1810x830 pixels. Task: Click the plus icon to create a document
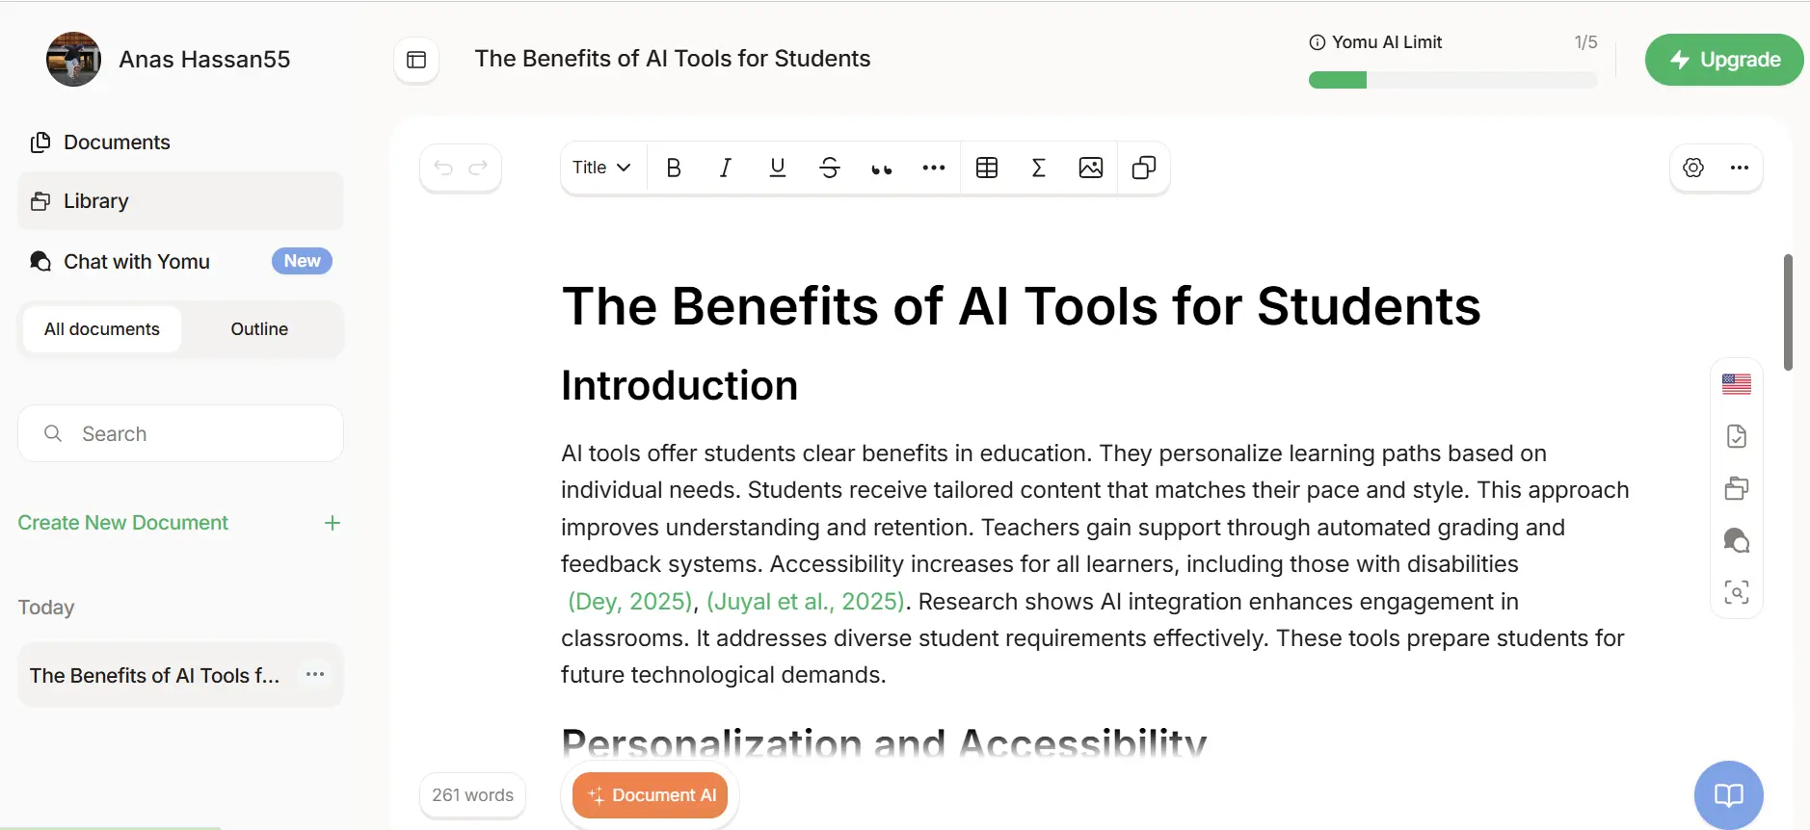tap(333, 523)
